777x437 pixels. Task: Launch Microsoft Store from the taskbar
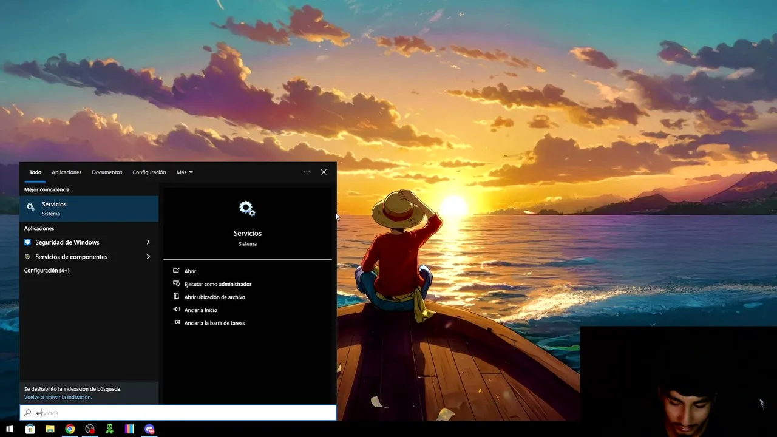click(x=30, y=429)
